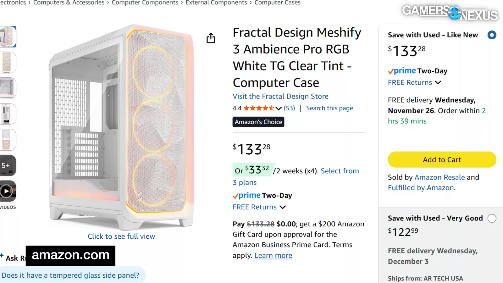This screenshot has height=283, width=503.
Task: Visit the Fractal Design Store link
Action: pyautogui.click(x=280, y=96)
